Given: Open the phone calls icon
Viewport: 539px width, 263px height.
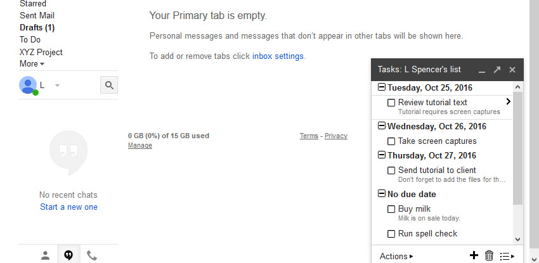Looking at the screenshot, I should coord(92,255).
